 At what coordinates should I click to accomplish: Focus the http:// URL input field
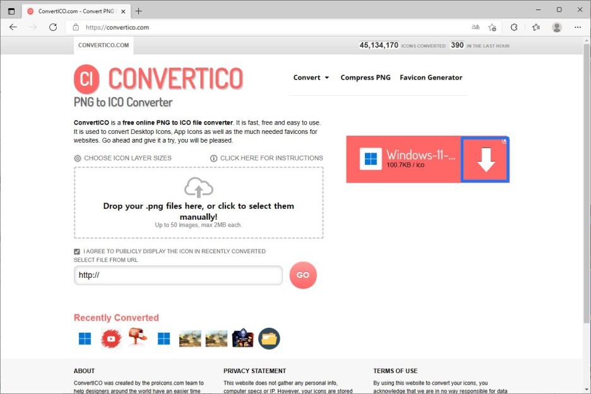(x=178, y=275)
